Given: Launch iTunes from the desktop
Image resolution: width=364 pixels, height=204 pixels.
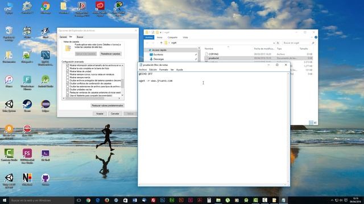Looking at the screenshot, I should tap(9, 82).
